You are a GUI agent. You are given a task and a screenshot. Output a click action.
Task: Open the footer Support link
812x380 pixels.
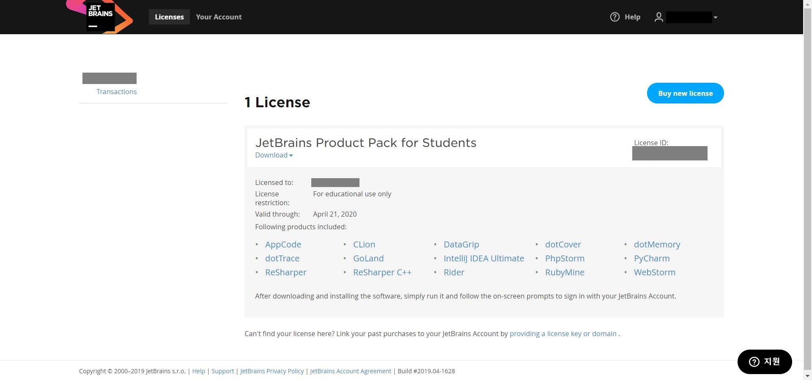[x=222, y=371]
